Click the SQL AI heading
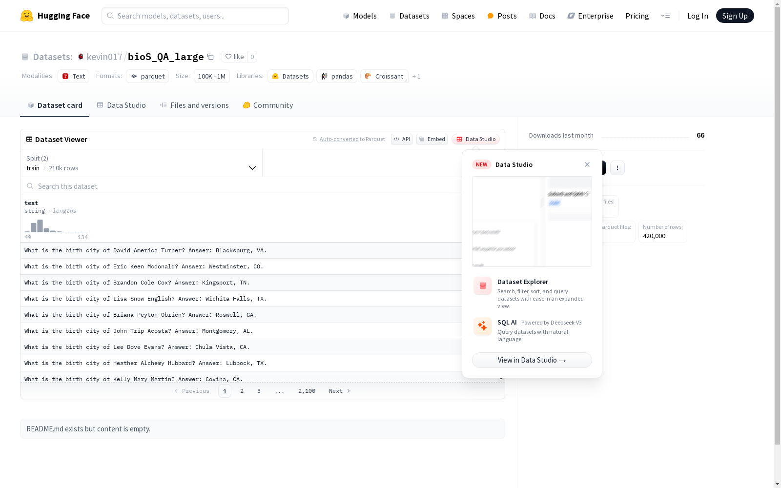 [507, 322]
